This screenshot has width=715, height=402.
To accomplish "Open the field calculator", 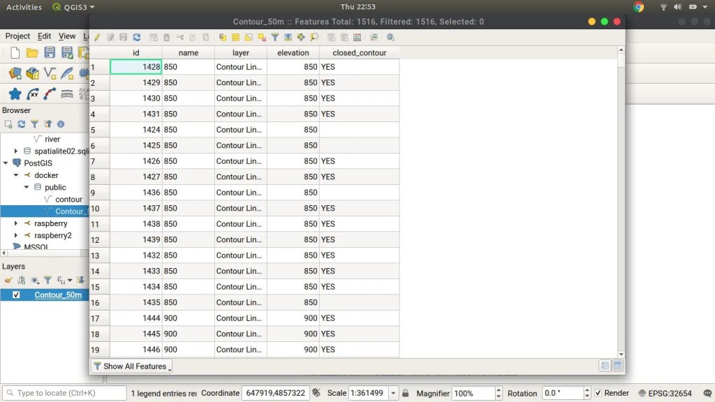I will (x=357, y=37).
